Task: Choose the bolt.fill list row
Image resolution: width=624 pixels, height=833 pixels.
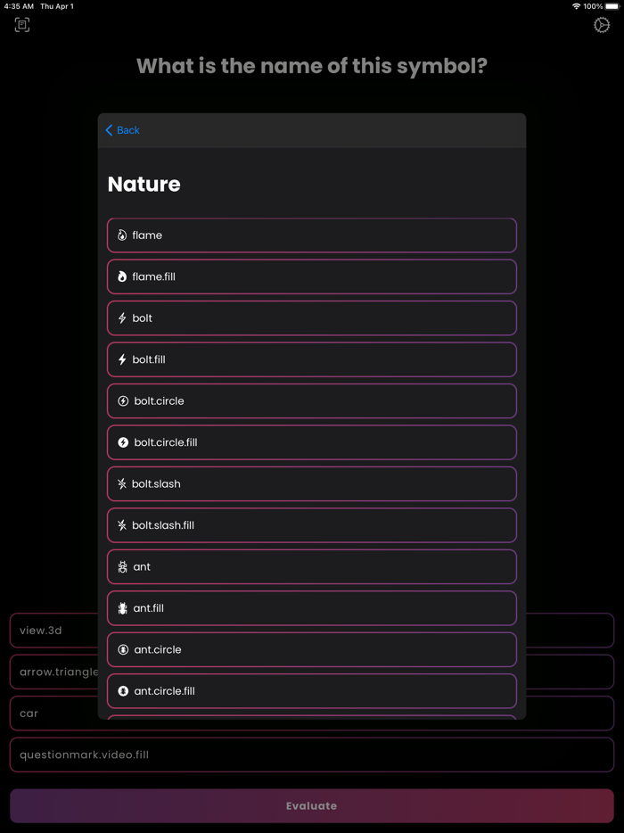Action: (x=312, y=359)
